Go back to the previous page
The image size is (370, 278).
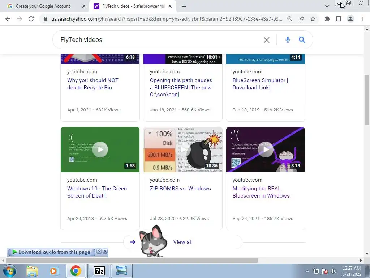[8, 19]
